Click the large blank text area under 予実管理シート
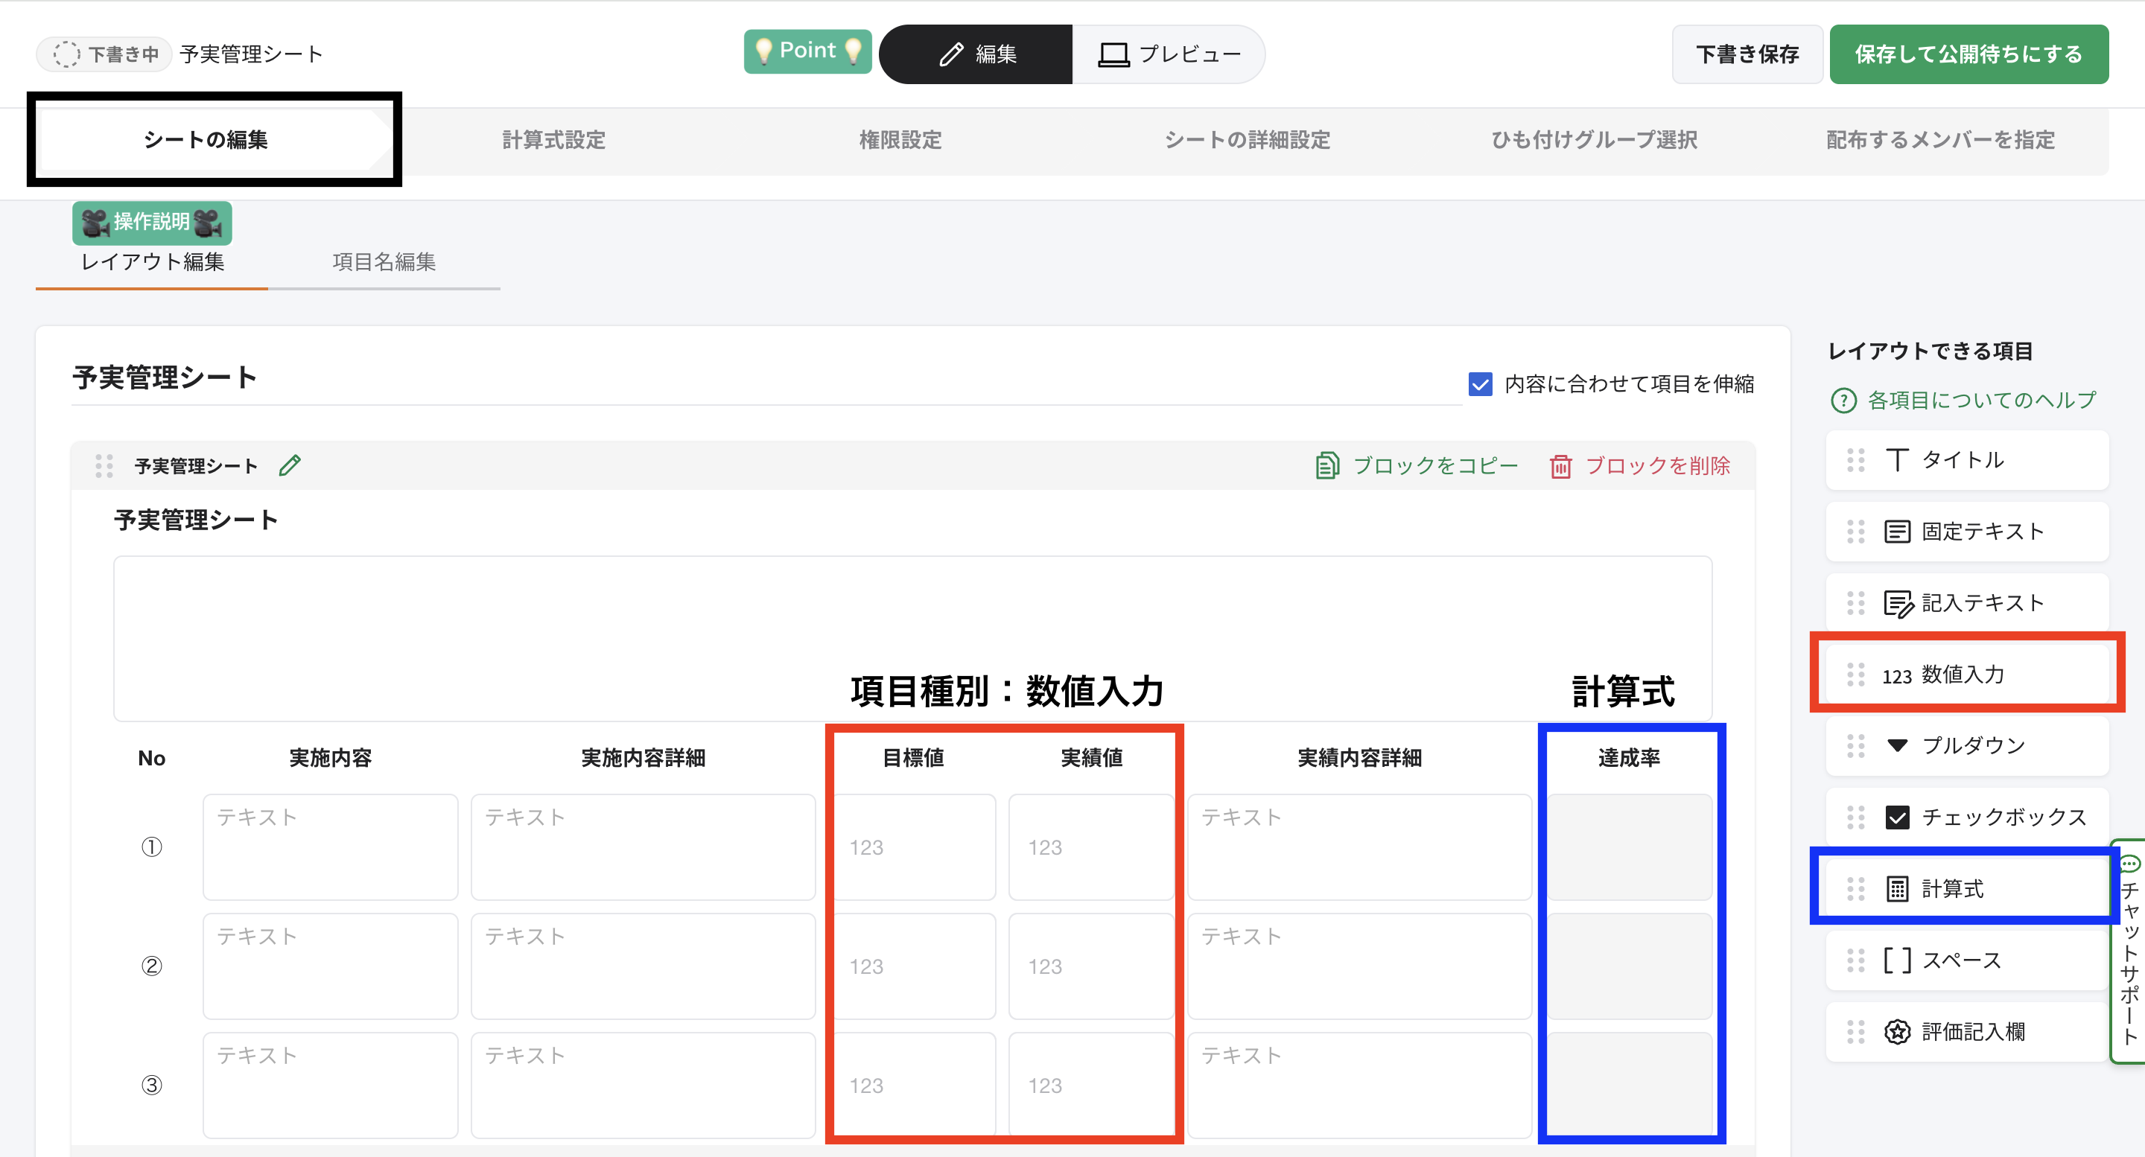The width and height of the screenshot is (2145, 1157). [x=912, y=640]
